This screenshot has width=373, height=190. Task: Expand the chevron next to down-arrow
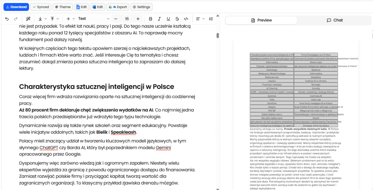click(46, 19)
